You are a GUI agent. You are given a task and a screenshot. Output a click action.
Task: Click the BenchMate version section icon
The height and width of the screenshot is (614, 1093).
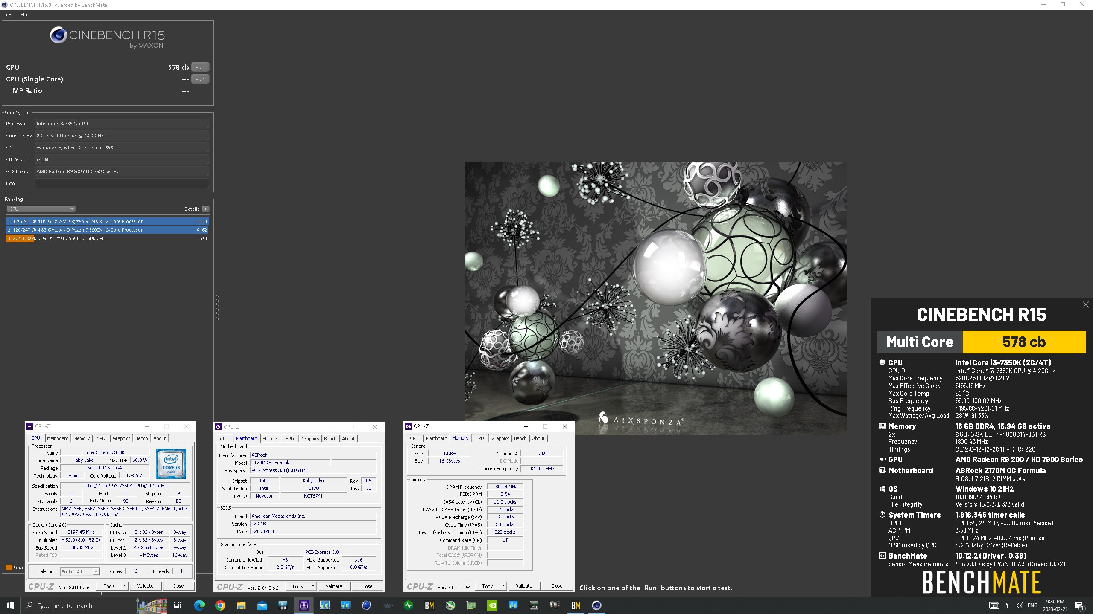882,556
